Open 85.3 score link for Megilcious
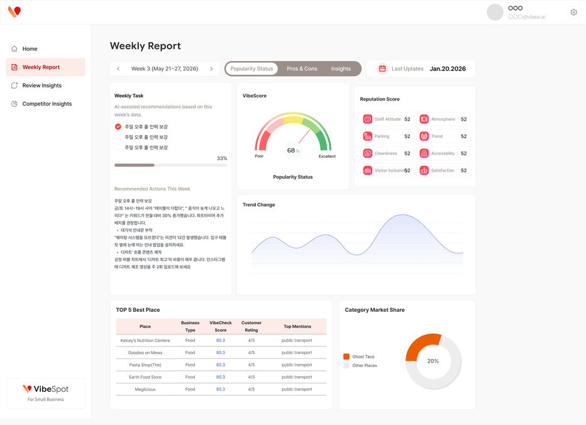The width and height of the screenshot is (586, 425). click(221, 389)
